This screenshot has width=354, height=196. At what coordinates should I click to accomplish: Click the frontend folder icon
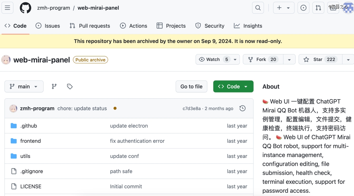(14, 141)
